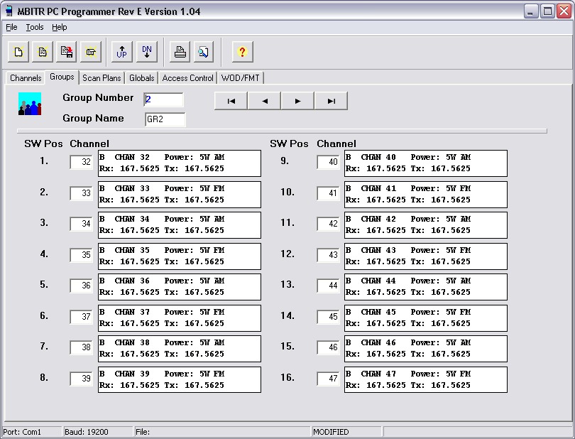Click the Save file toolbar icon
This screenshot has width=575, height=439.
tap(67, 52)
